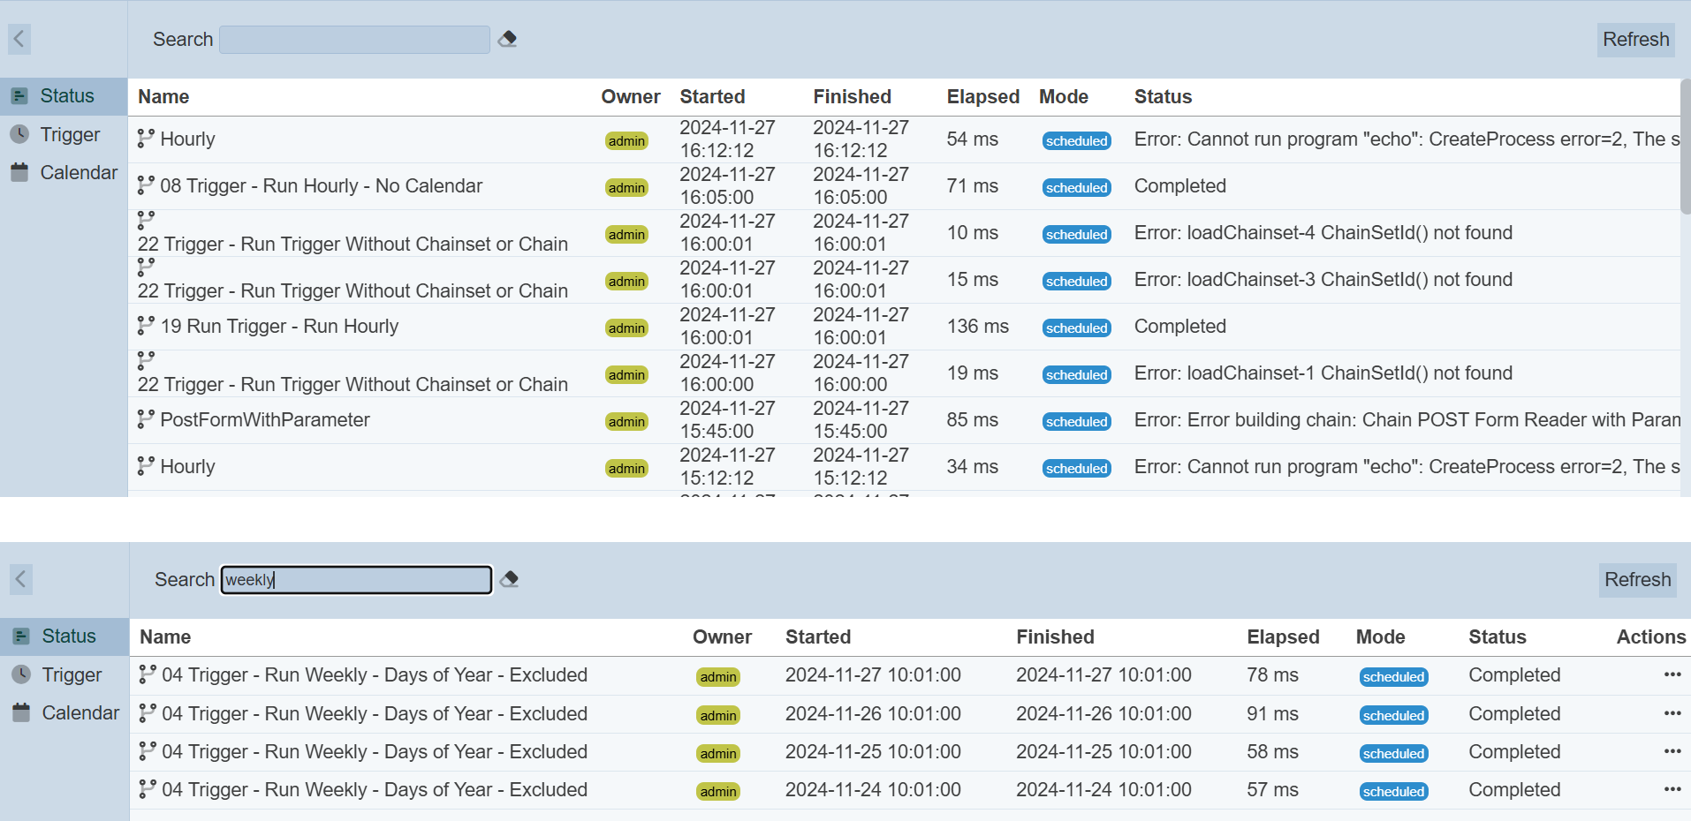Click the chain icon next to PostFormWithParameter
The image size is (1691, 821).
coord(146,419)
